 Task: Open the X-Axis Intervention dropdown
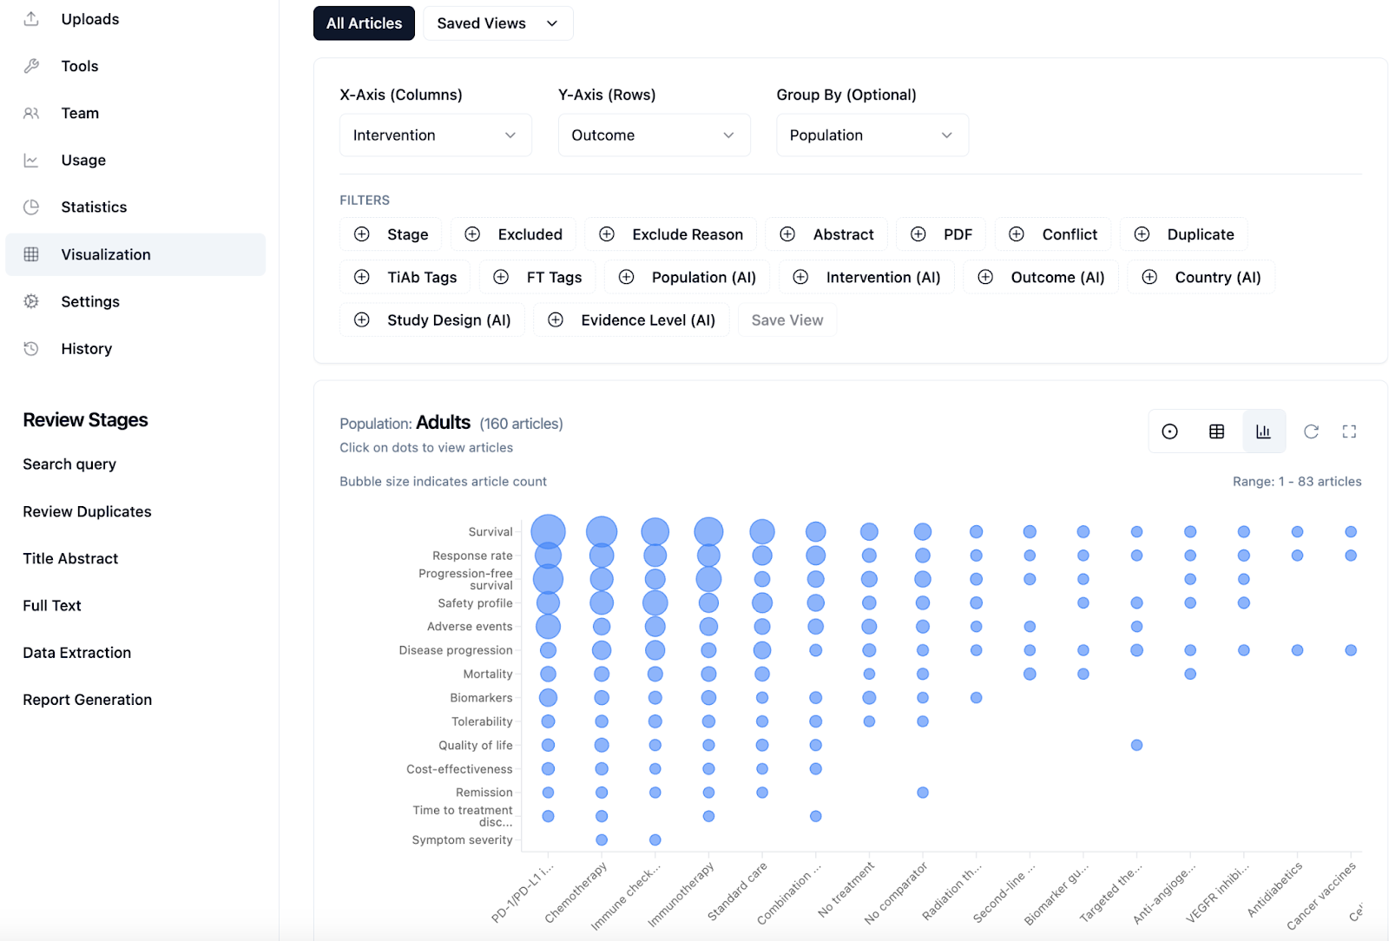click(x=435, y=135)
